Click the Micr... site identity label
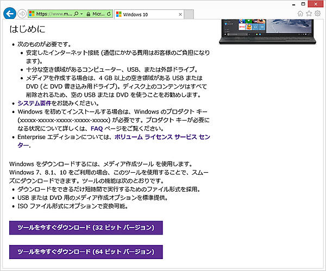Screen dimensions: 326x271 tap(98, 14)
